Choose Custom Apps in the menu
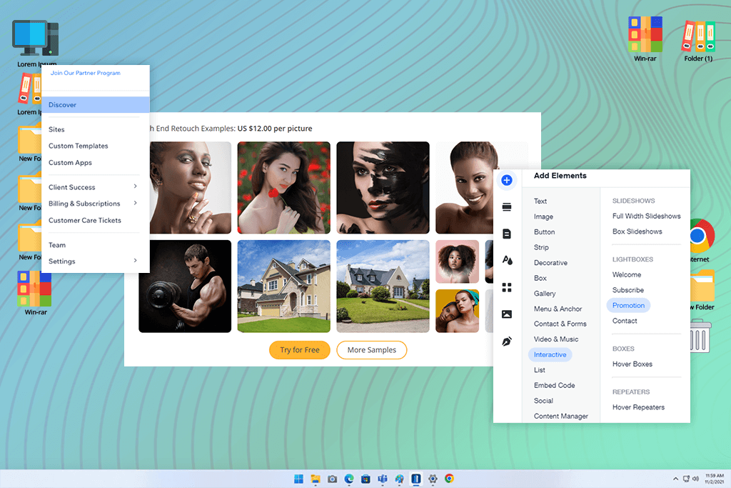This screenshot has height=488, width=731. coord(71,163)
